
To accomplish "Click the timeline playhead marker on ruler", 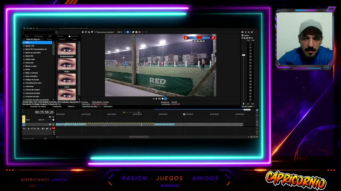I will coord(184,114).
